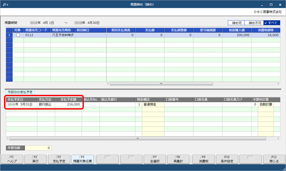The image size is (286, 171).
Task: Click left arrow of lower table scrollbar
Action: pyautogui.click(x=8, y=138)
